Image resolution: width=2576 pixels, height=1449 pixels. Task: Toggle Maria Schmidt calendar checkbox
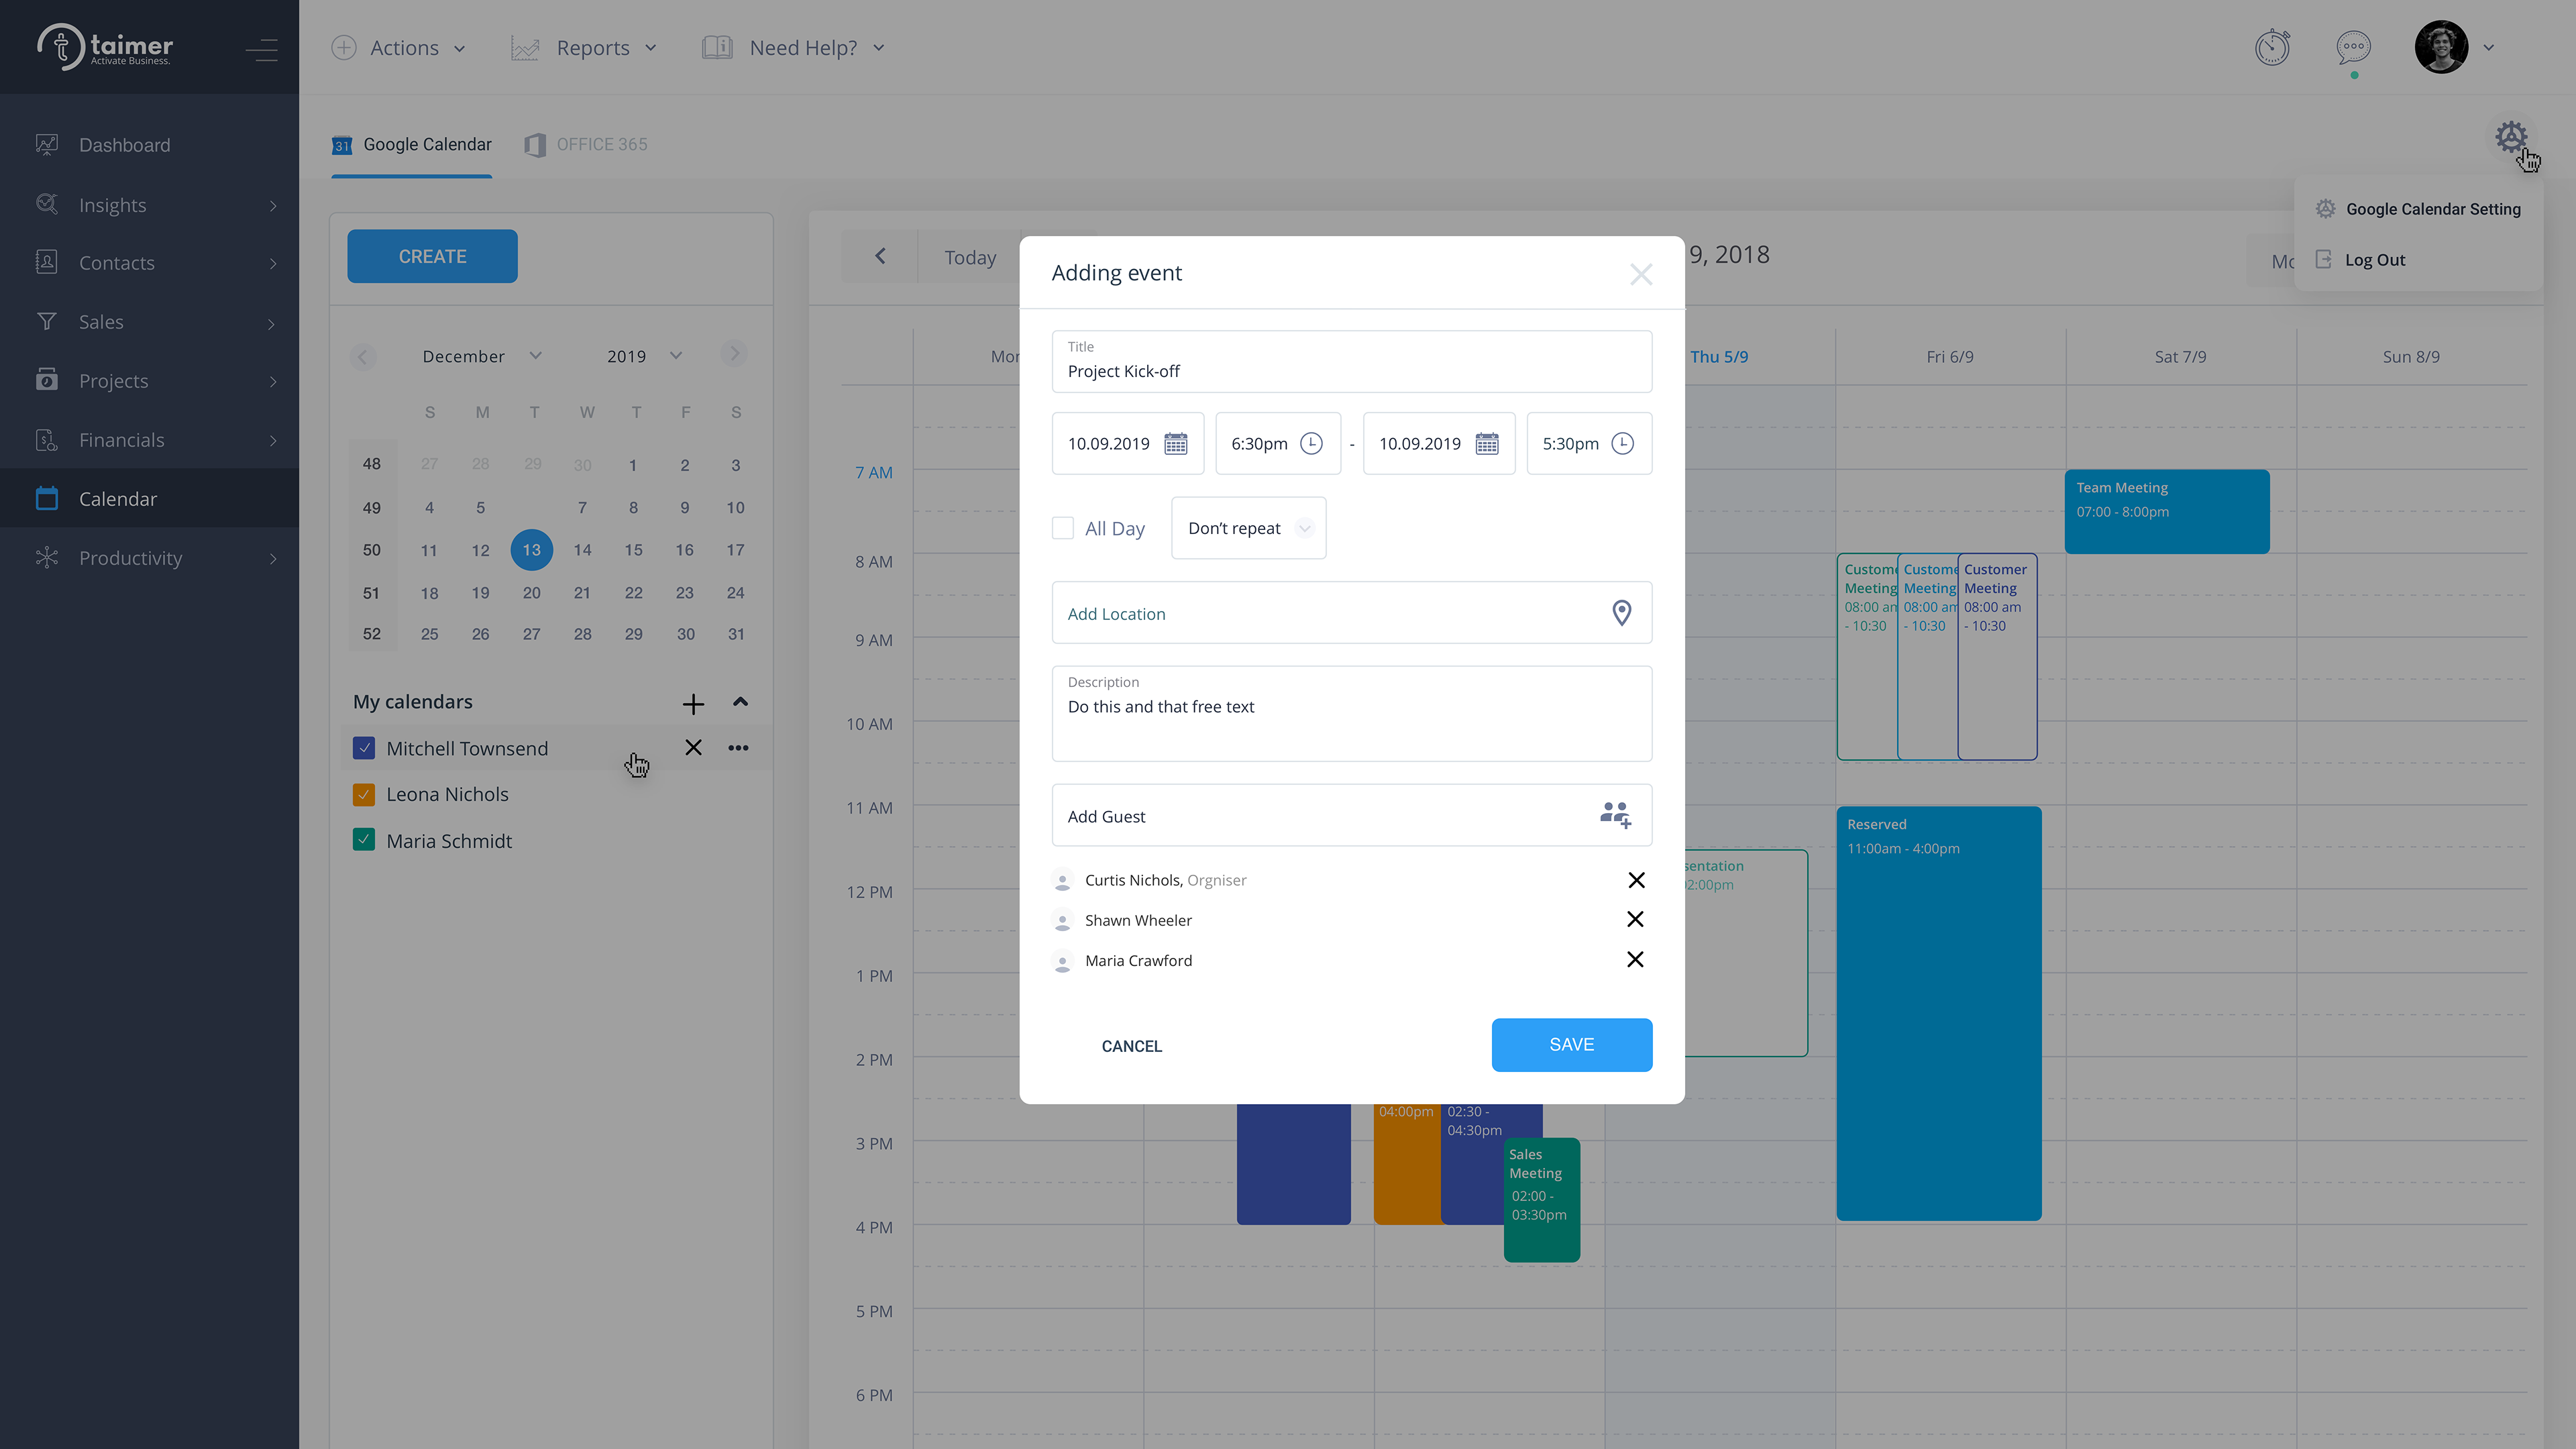point(364,840)
